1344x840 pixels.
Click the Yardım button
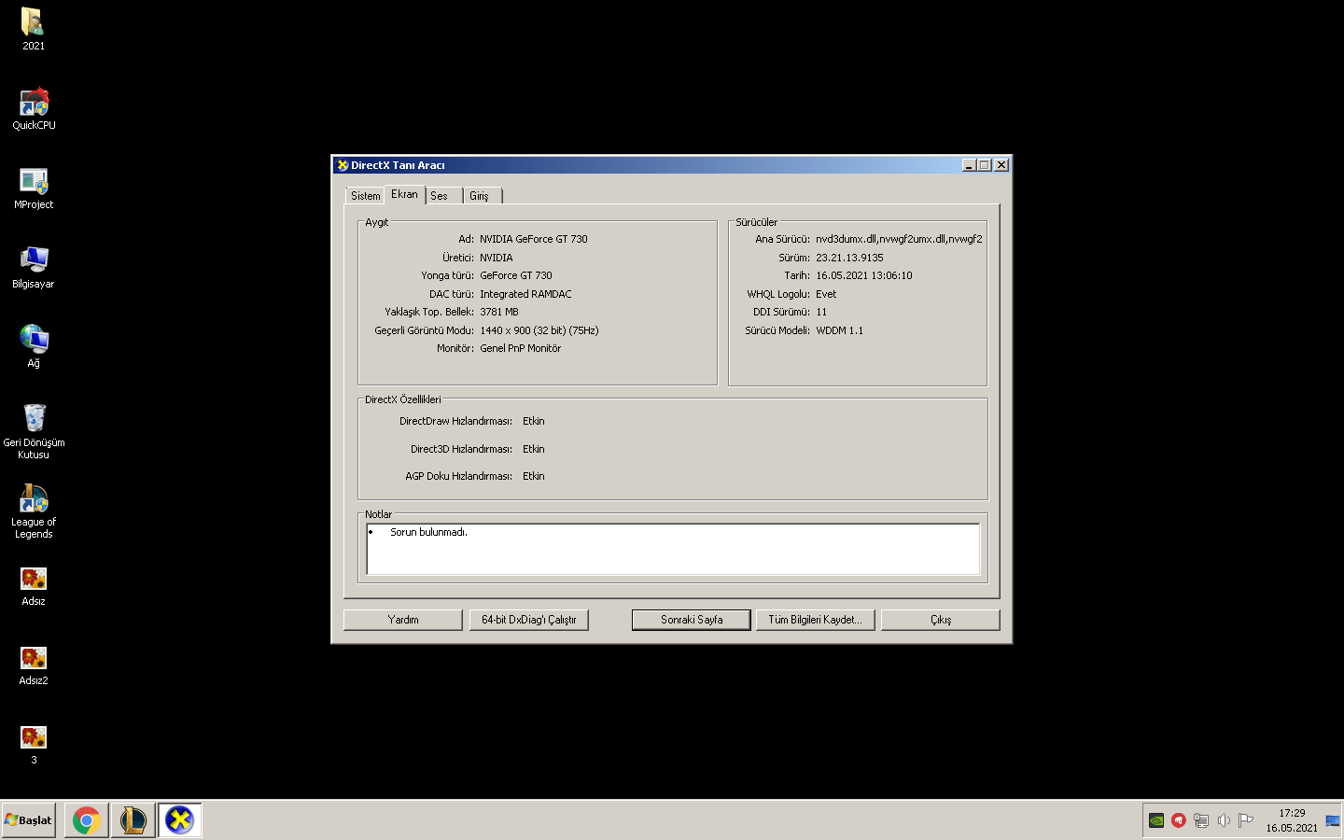(x=403, y=620)
